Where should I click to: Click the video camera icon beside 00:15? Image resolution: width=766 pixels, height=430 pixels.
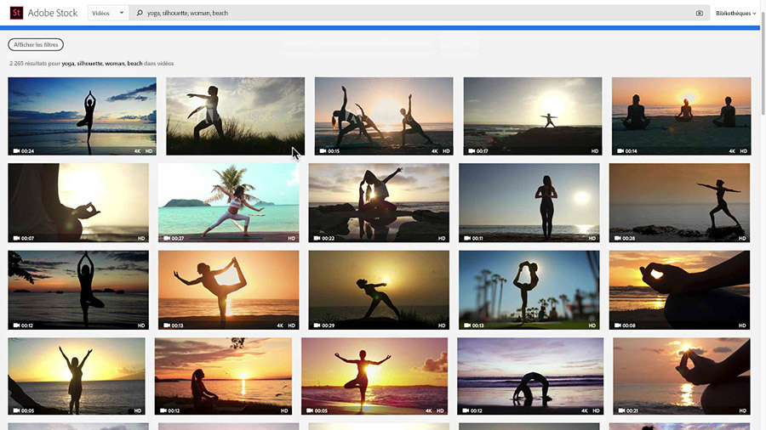pos(323,151)
